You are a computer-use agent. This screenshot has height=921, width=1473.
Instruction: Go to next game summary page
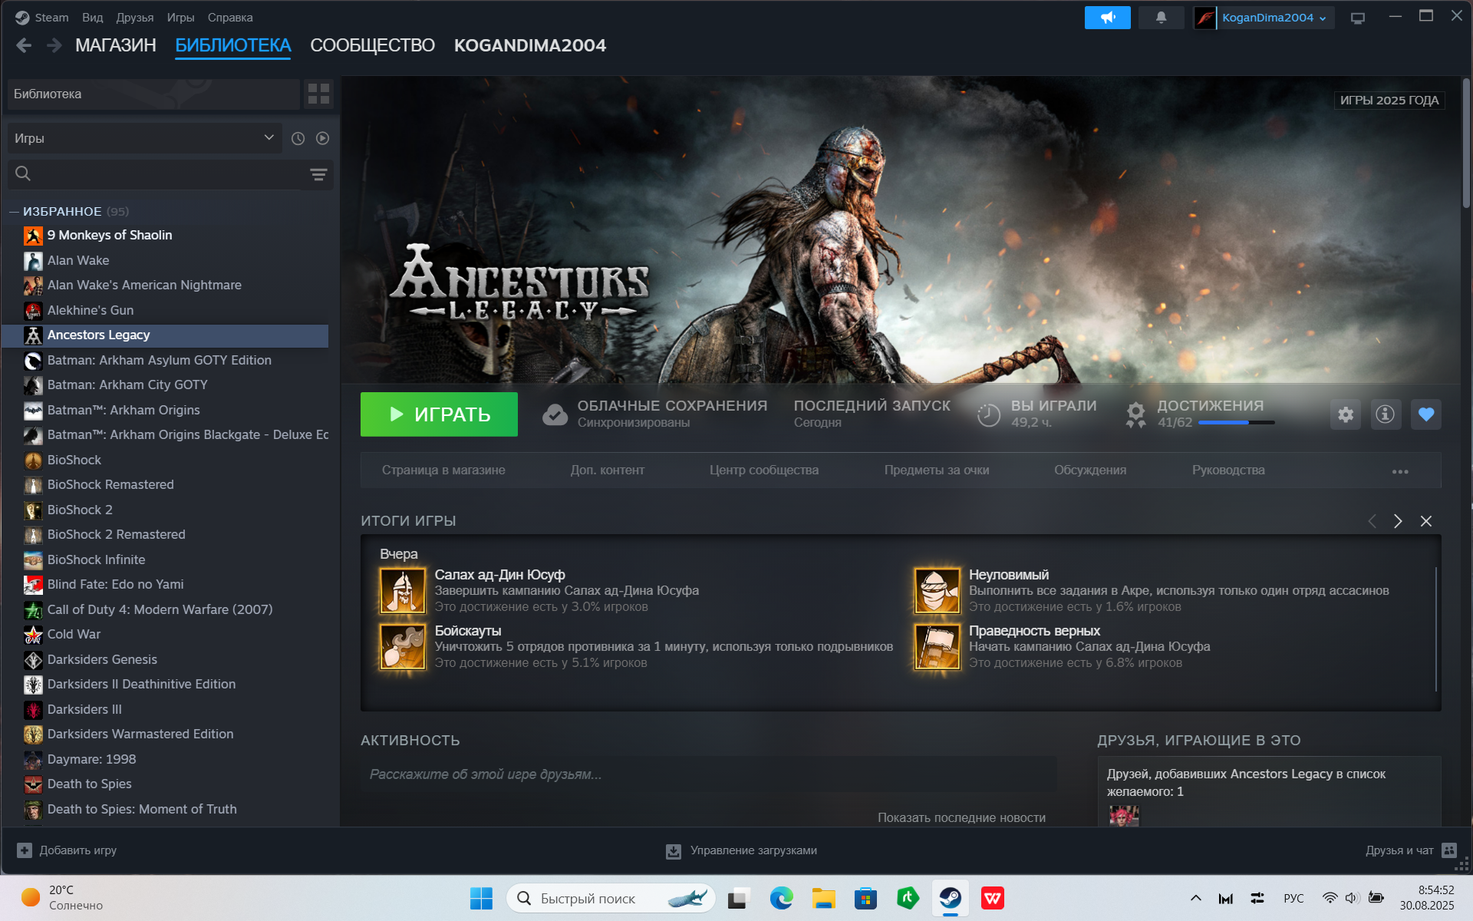pyautogui.click(x=1398, y=521)
